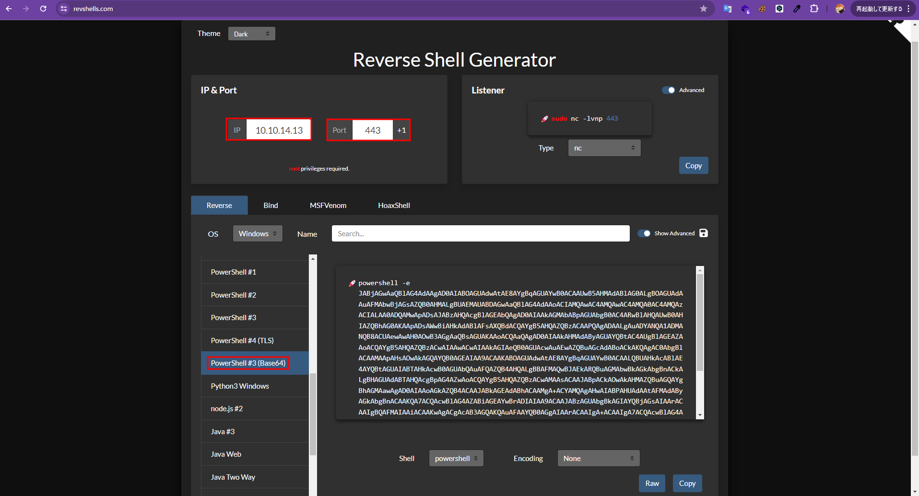Open the OS dropdown set to Windows
Screen dimensions: 919x496
point(258,233)
